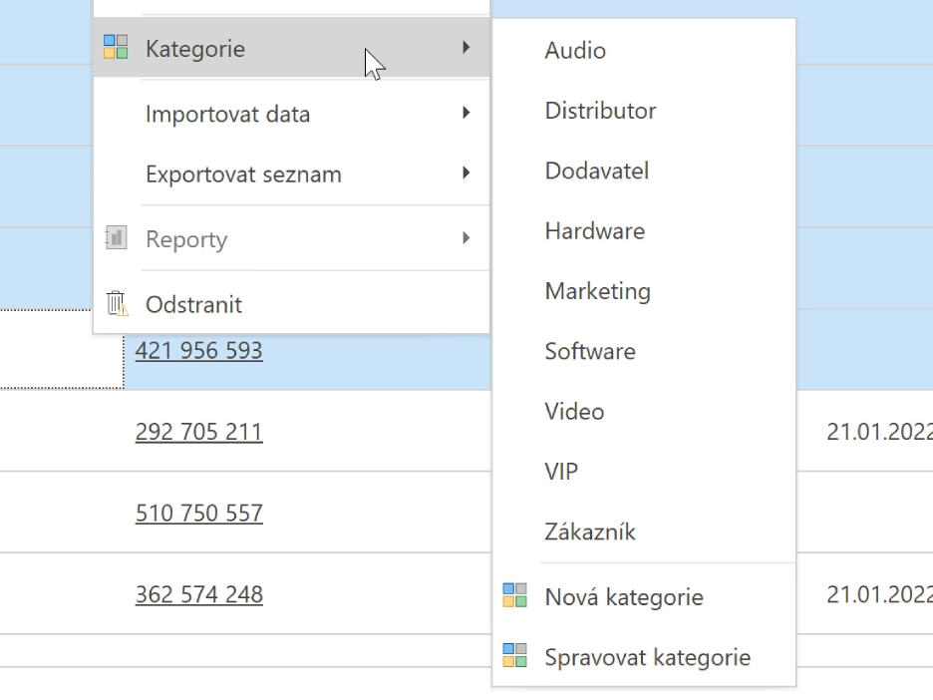Assign the Distributor category
This screenshot has width=933, height=700.
tap(644, 111)
